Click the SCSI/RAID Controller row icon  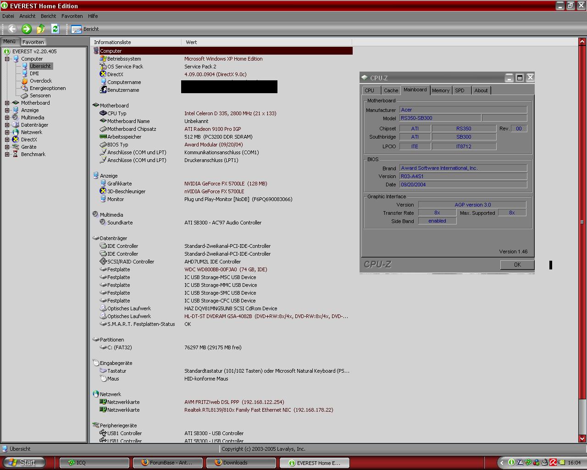tap(103, 261)
